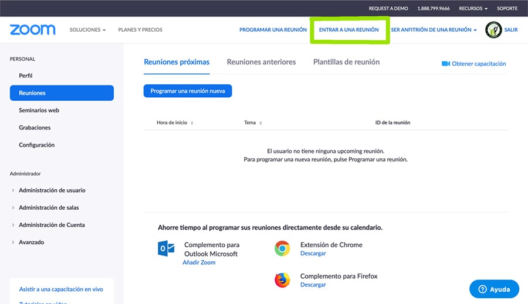Open the Ayuda help button

click(x=494, y=289)
